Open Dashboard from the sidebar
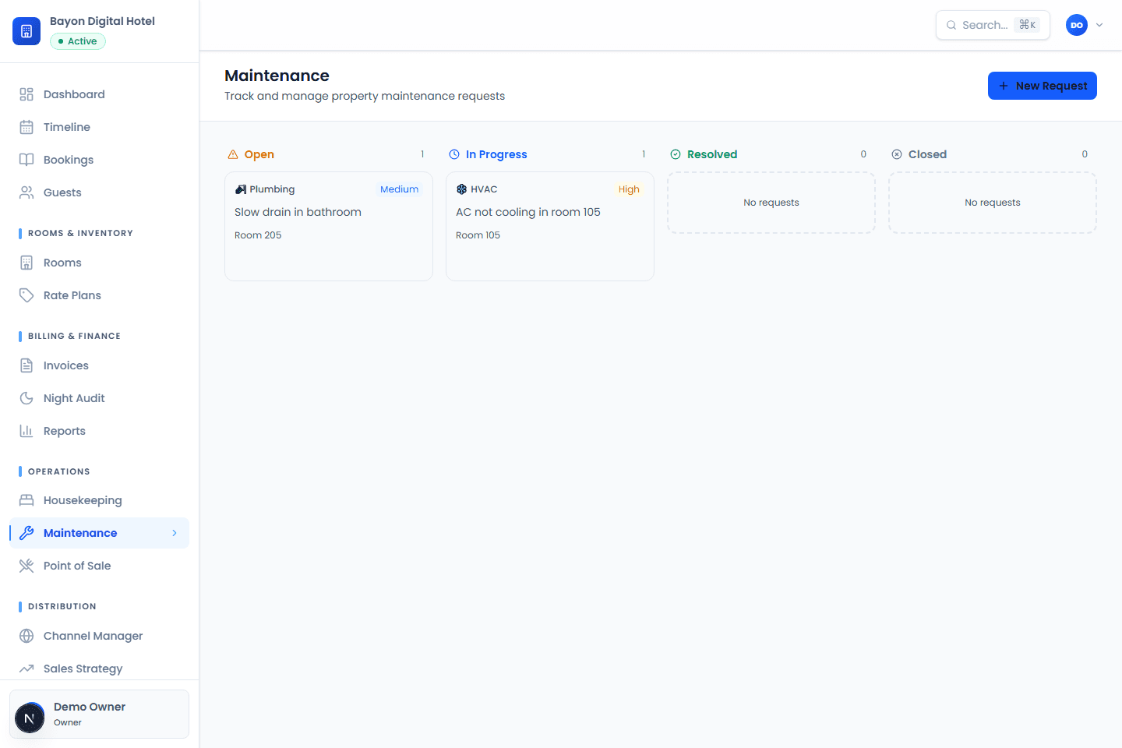The height and width of the screenshot is (748, 1122). pos(99,94)
